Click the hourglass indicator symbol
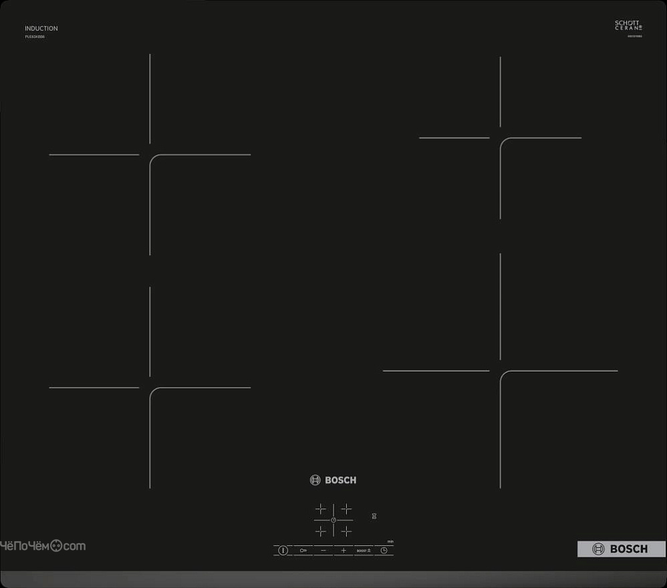This screenshot has width=667, height=588. [x=374, y=516]
